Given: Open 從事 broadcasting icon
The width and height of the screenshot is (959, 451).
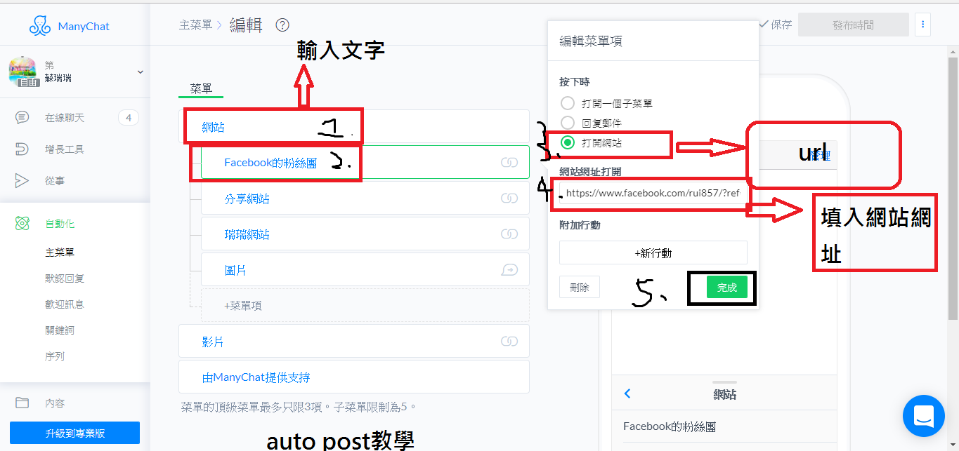Looking at the screenshot, I should click(22, 181).
